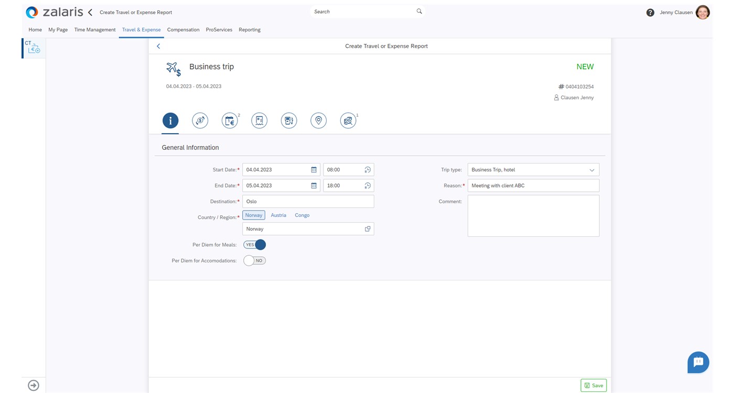The width and height of the screenshot is (734, 393).
Task: Save the expense report
Action: click(593, 385)
